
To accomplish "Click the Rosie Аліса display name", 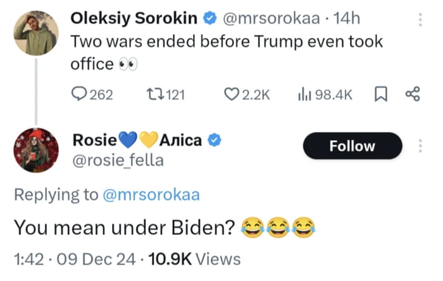I will pyautogui.click(x=137, y=140).
